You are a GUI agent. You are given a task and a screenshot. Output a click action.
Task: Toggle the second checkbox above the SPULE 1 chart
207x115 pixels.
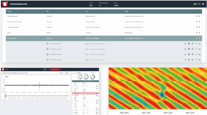tap(64, 73)
